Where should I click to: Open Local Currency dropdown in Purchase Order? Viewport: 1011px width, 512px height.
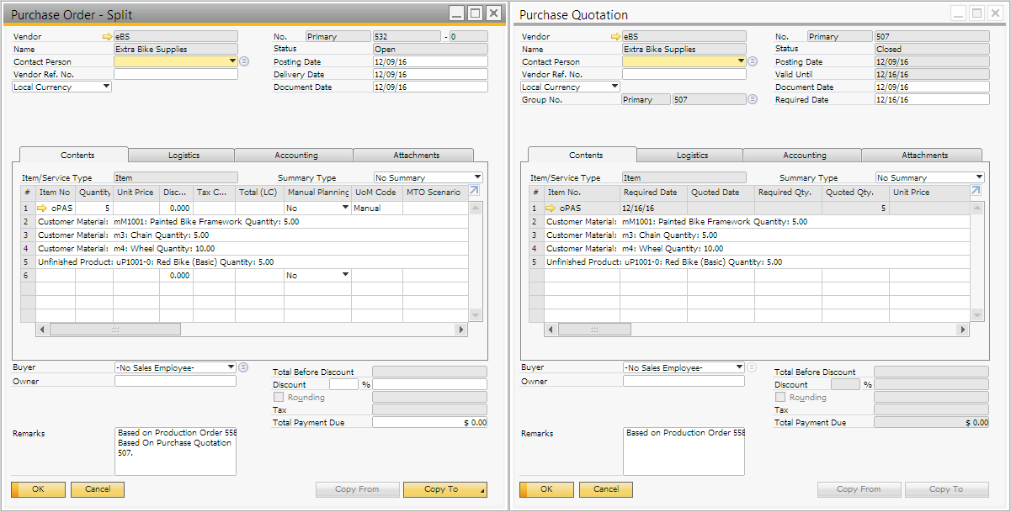click(x=106, y=87)
